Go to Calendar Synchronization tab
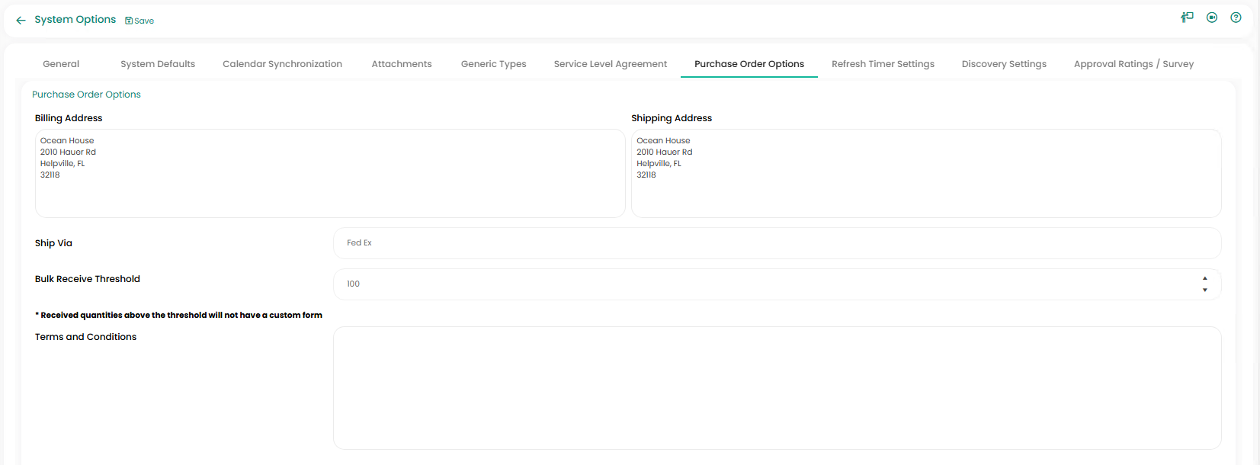The image size is (1260, 465). (282, 64)
